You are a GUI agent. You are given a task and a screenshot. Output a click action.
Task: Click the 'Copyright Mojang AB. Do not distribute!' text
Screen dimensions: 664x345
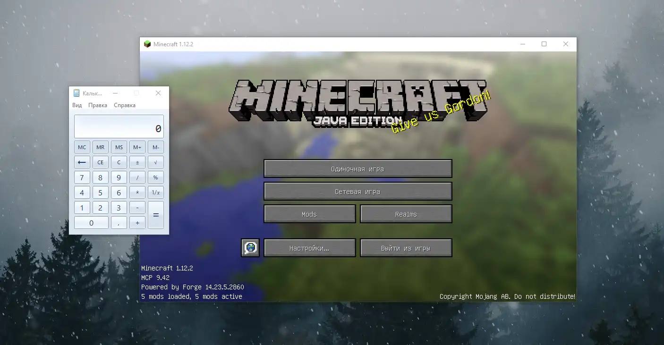(x=507, y=296)
